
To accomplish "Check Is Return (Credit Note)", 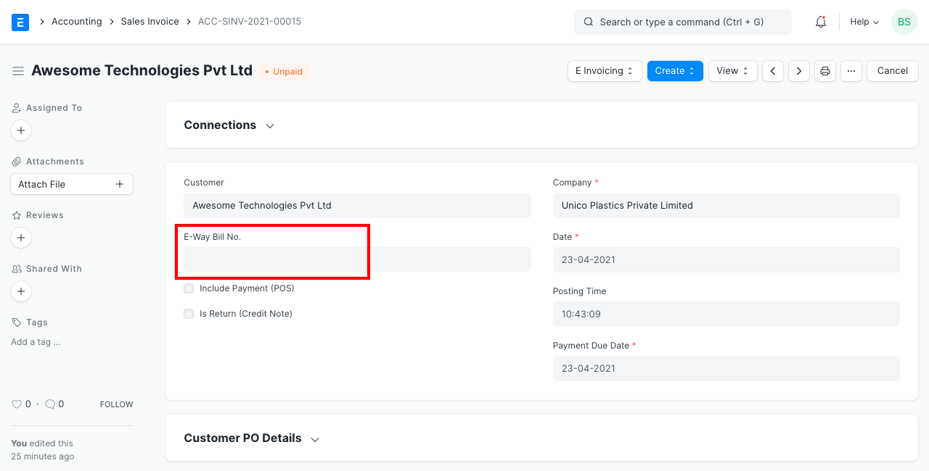I will (189, 313).
